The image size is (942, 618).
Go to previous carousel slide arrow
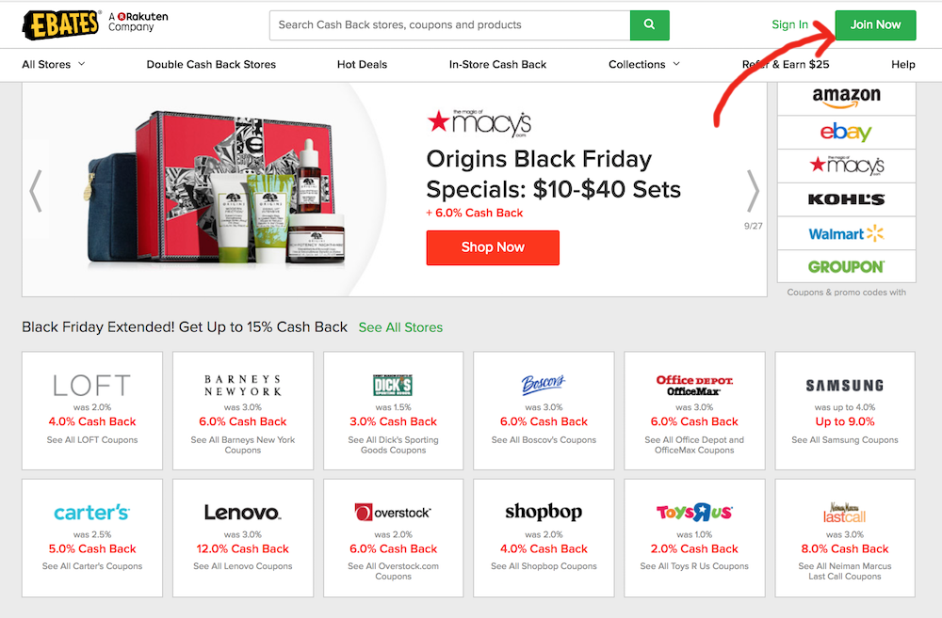point(36,191)
